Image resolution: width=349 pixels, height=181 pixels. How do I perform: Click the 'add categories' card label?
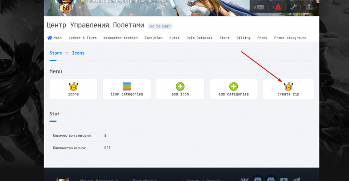tap(234, 94)
